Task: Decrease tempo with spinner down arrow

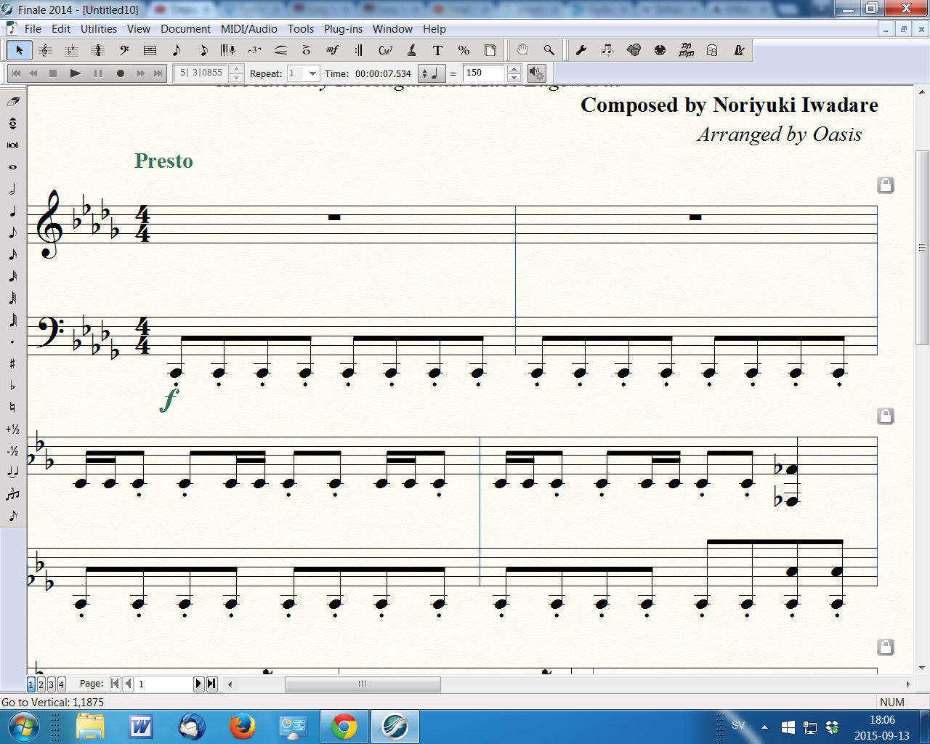Action: 514,78
